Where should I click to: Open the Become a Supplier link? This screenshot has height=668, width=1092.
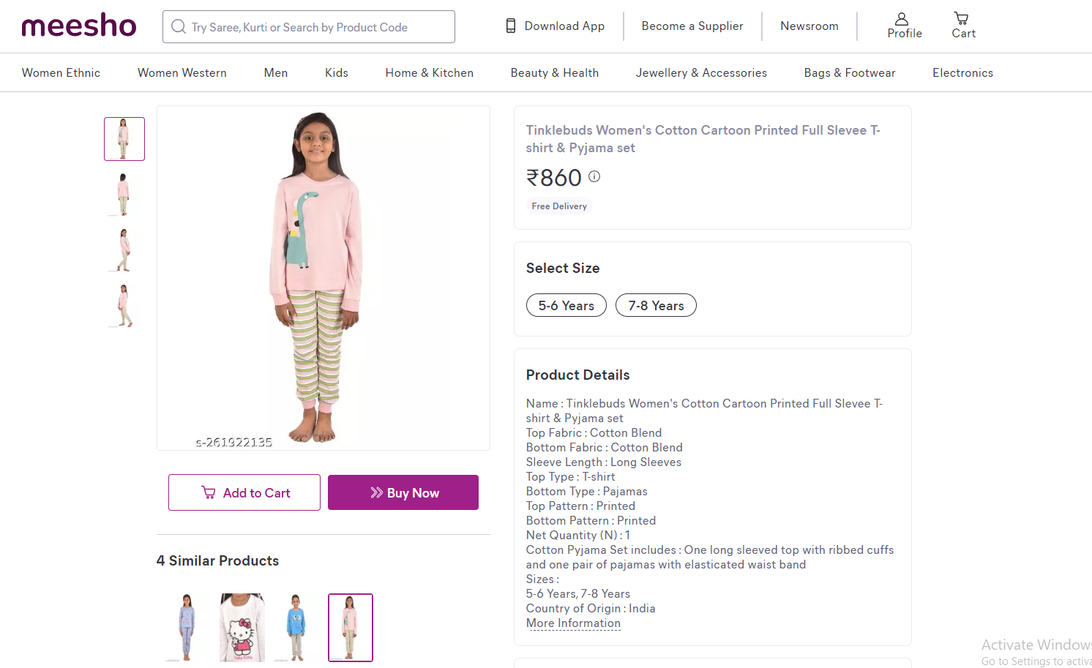pyautogui.click(x=692, y=26)
